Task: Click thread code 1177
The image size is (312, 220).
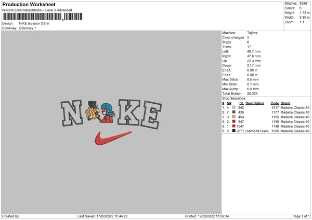Action: pyautogui.click(x=275, y=113)
